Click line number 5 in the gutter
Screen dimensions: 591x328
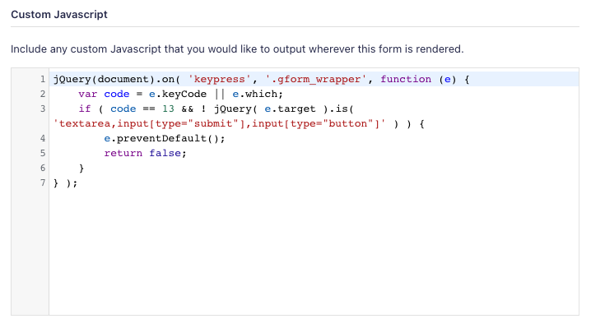(x=43, y=153)
